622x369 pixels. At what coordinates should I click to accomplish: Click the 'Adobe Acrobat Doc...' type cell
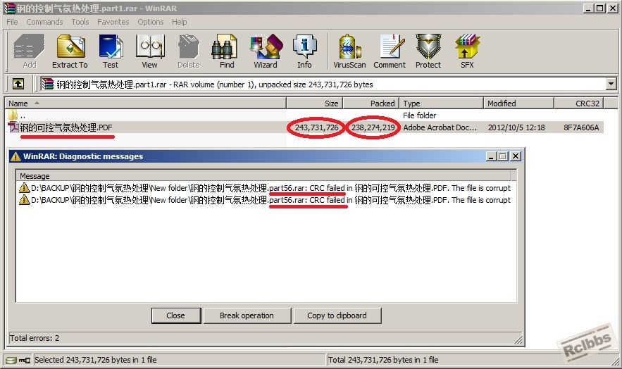(x=440, y=127)
